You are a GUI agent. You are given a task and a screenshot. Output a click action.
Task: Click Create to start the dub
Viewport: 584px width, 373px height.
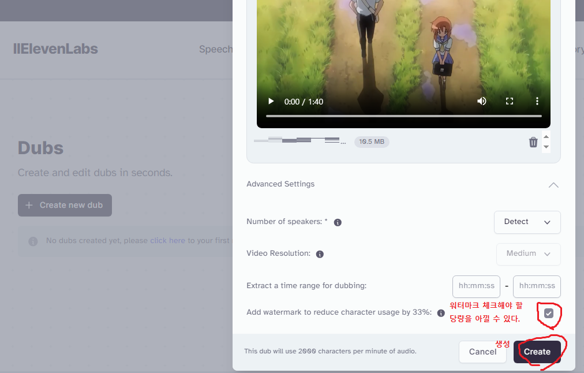click(x=537, y=352)
